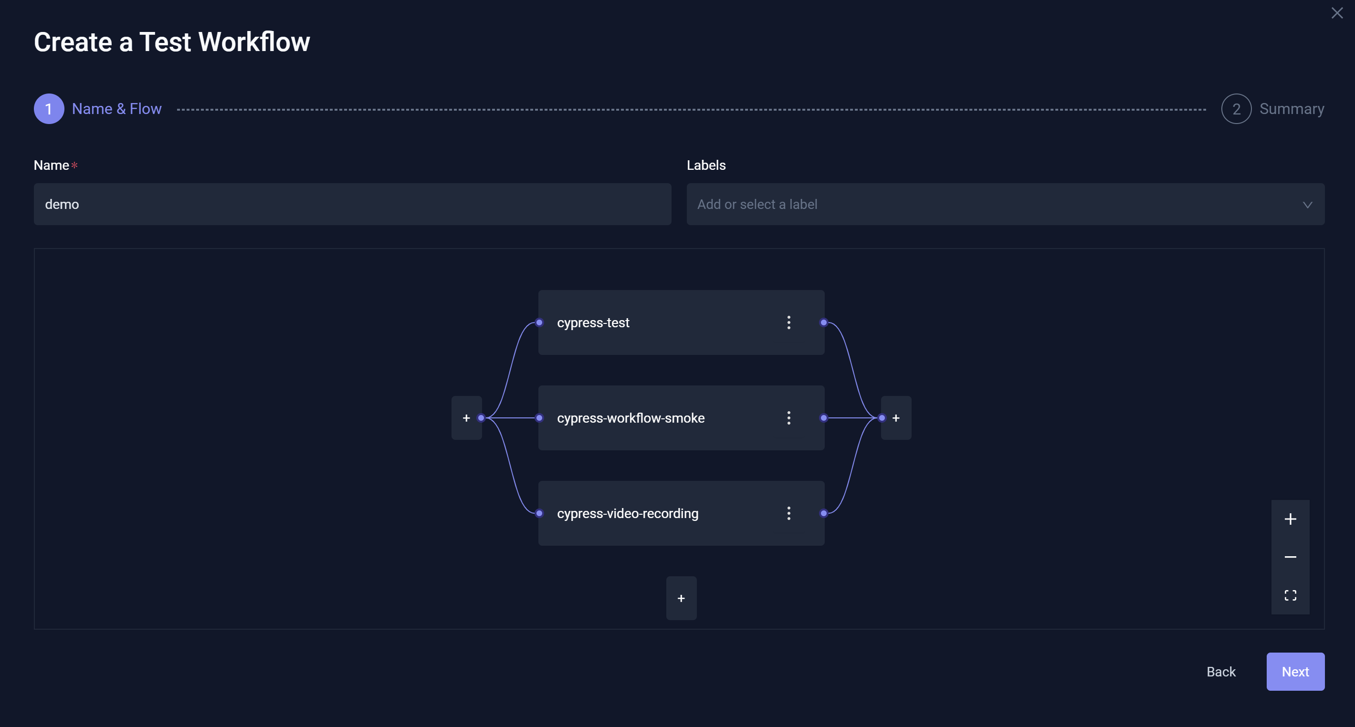This screenshot has width=1355, height=727.
Task: Close the Create a Test Workflow dialog
Action: click(x=1337, y=13)
